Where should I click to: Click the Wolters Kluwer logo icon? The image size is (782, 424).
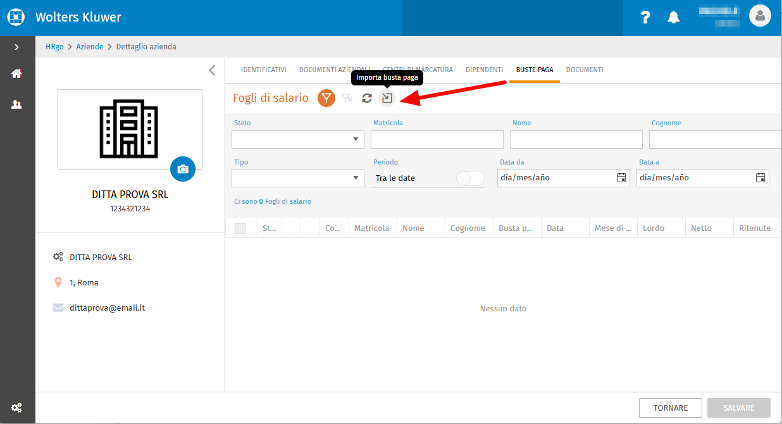click(16, 17)
